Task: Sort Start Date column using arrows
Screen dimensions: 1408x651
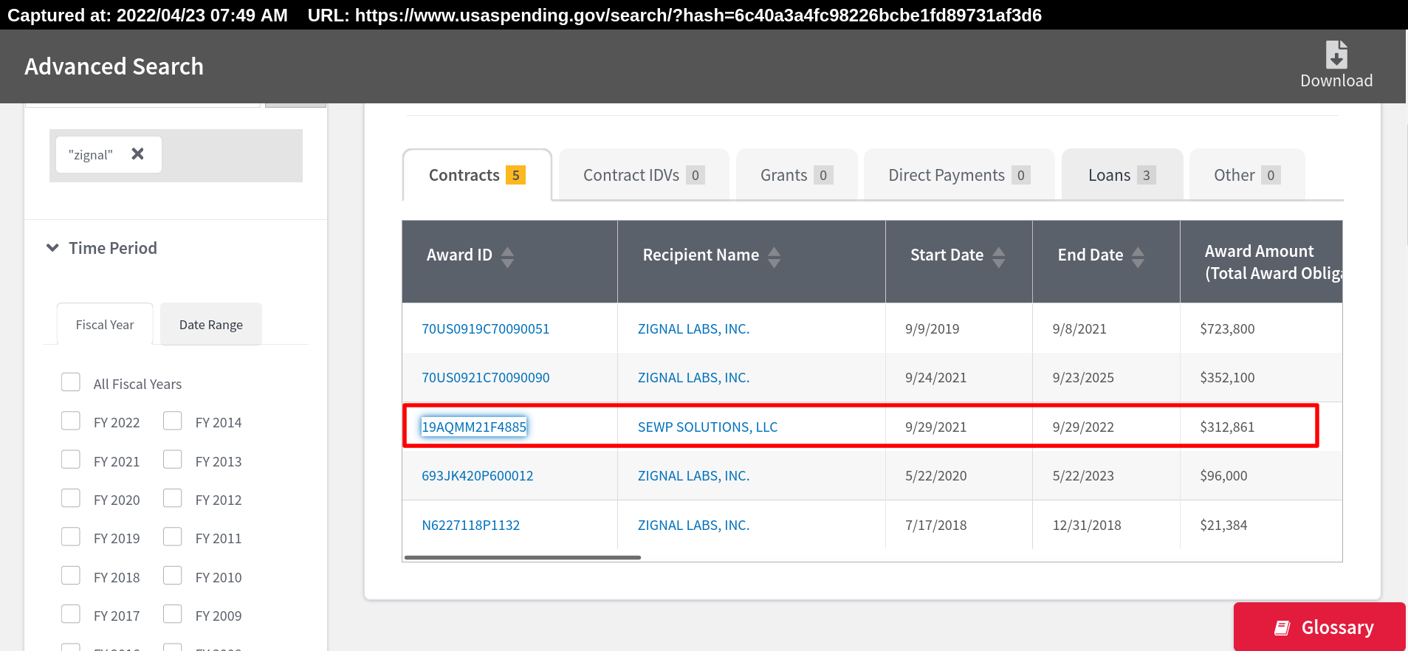Action: click(x=998, y=257)
